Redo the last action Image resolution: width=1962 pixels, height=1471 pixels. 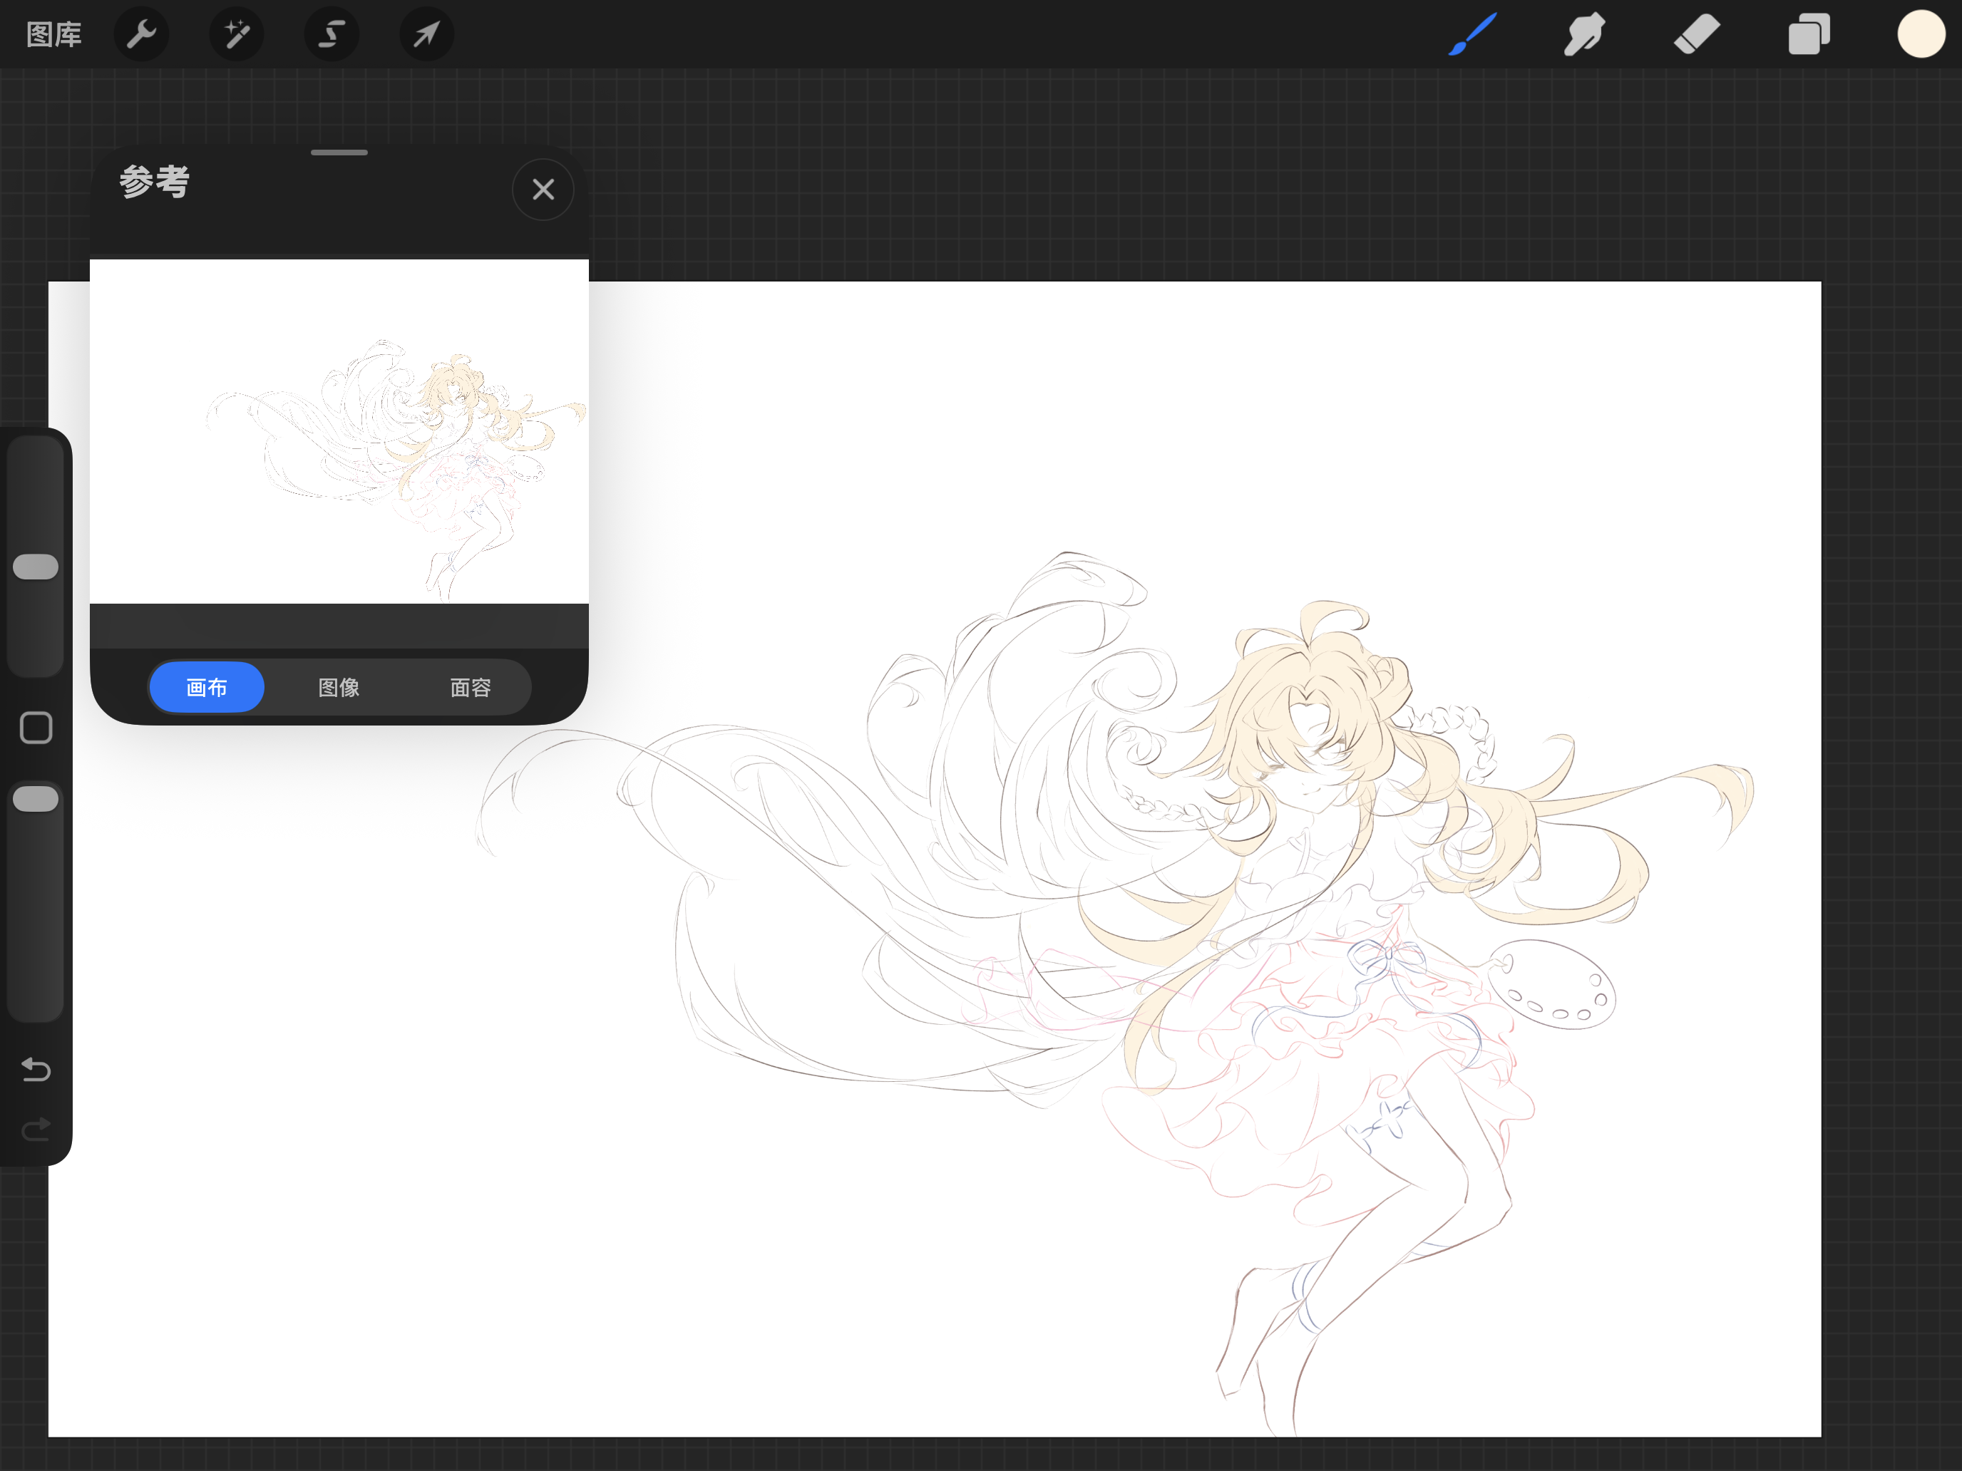[36, 1129]
